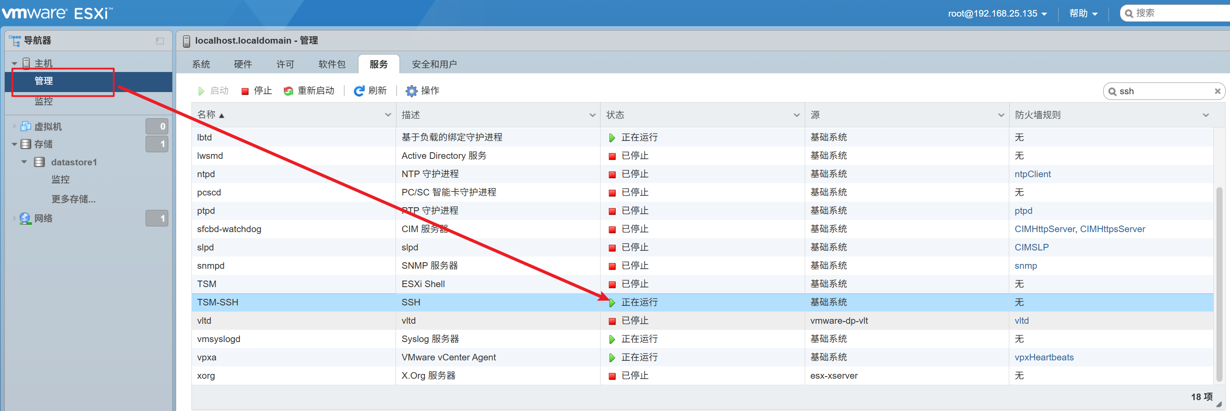This screenshot has height=411, width=1230.
Task: Click the localhost.localdomain host title icon
Action: pos(186,41)
